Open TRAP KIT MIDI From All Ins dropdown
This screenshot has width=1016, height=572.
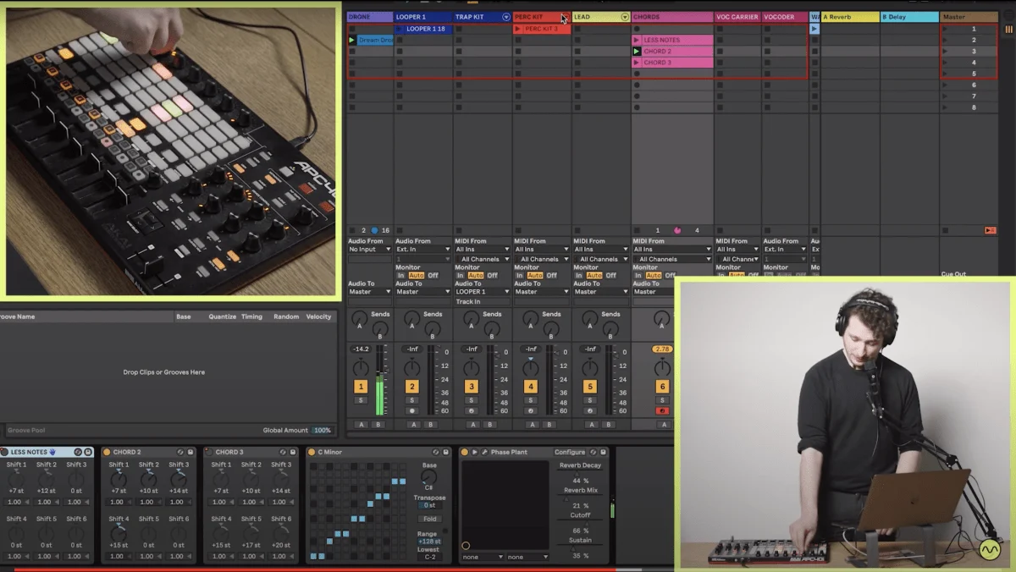coord(483,250)
